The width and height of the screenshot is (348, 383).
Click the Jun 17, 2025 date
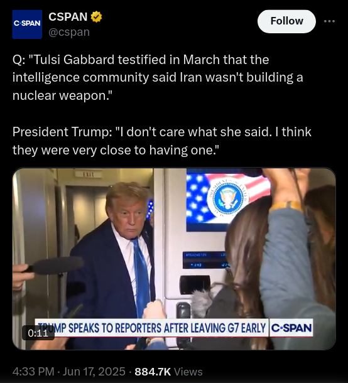pos(94,372)
